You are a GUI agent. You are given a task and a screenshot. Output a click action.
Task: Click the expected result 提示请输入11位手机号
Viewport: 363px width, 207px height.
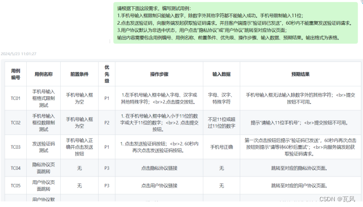click(300, 122)
